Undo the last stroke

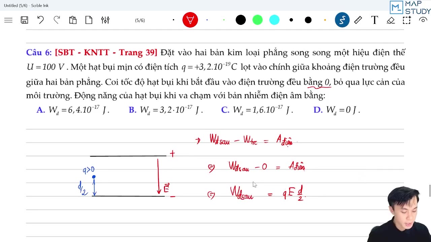pos(40,20)
